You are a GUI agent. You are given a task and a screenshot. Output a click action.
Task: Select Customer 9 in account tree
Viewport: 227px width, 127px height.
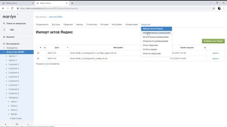pyautogui.click(x=13, y=93)
